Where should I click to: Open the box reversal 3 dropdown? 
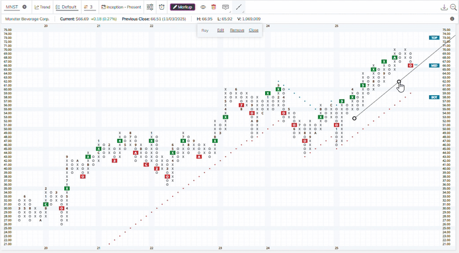[x=88, y=7]
